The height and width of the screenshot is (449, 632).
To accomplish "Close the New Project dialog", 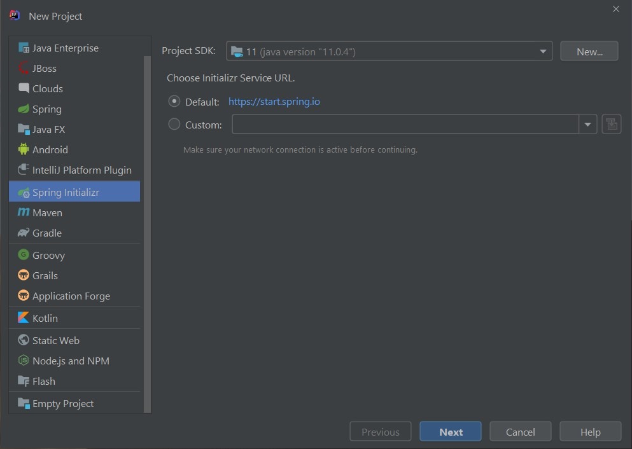I will 616,9.
